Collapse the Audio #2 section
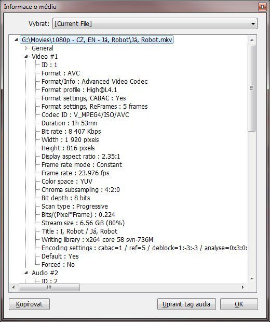 tap(26, 273)
